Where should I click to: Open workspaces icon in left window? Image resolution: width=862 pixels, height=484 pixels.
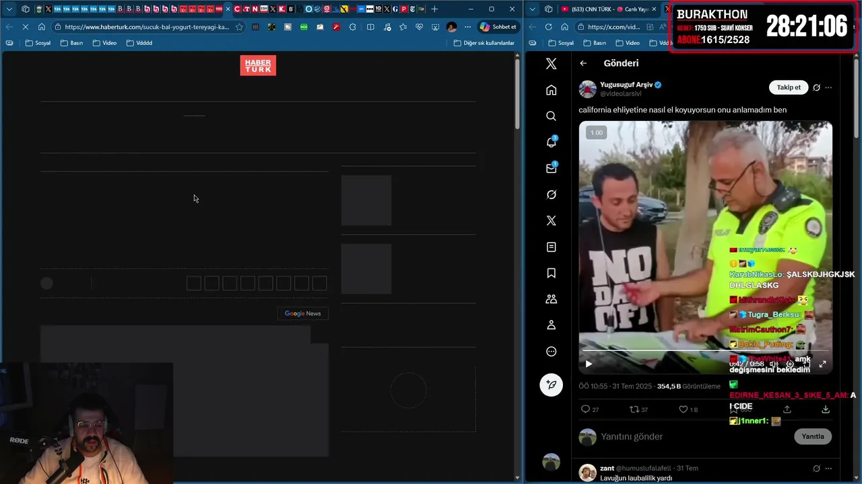(25, 9)
